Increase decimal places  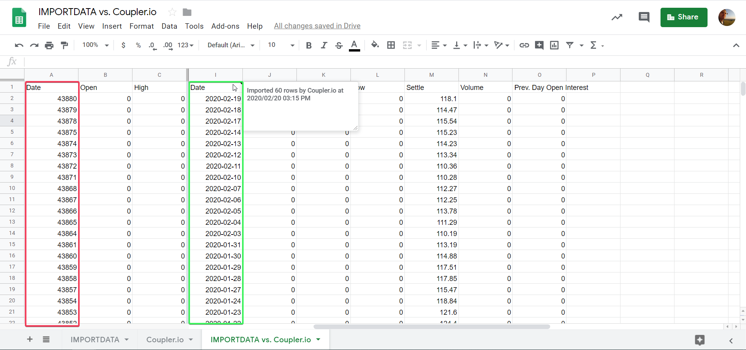tap(168, 45)
